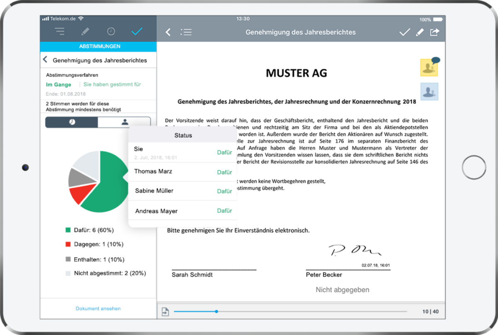The height and width of the screenshot is (335, 498).
Task: Open the yellow shared comments note icon
Action: (x=430, y=67)
